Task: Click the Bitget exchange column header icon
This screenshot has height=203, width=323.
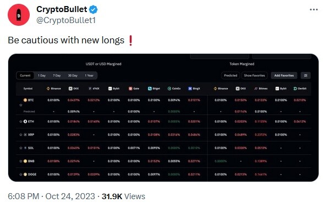Action: tap(150, 88)
